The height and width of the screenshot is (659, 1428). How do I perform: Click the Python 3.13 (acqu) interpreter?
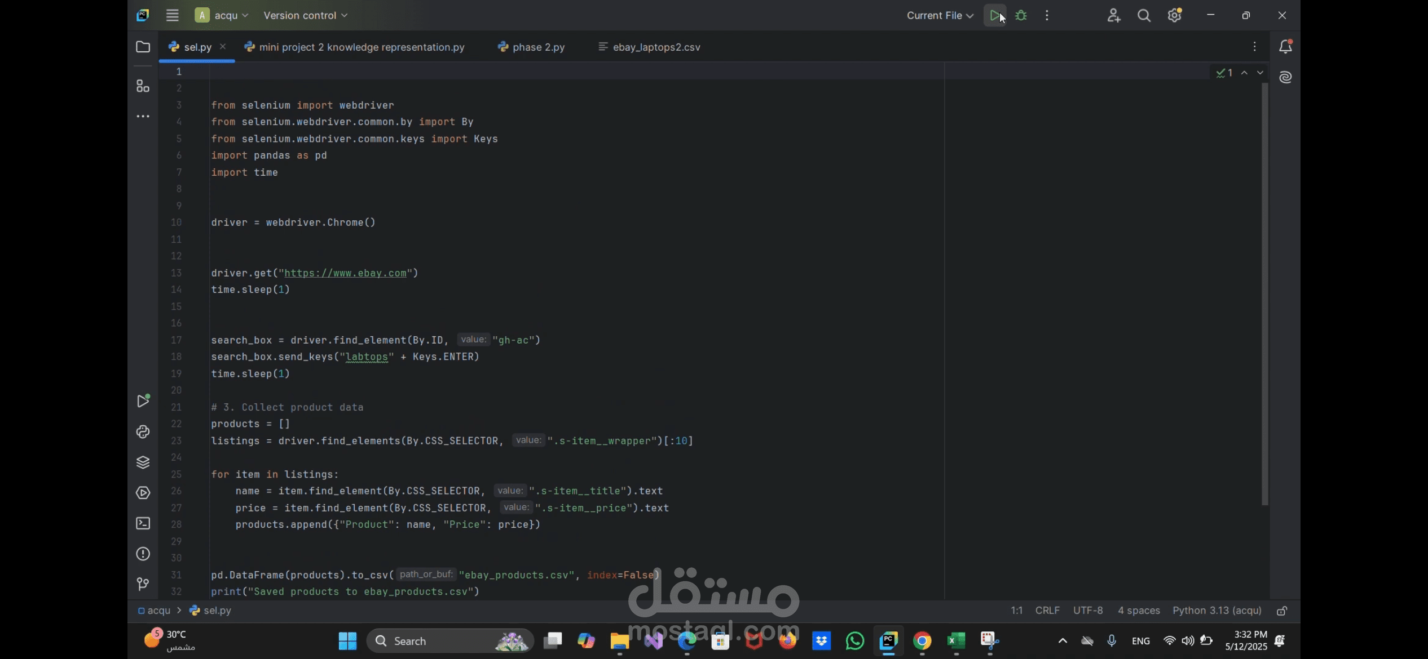(1217, 611)
